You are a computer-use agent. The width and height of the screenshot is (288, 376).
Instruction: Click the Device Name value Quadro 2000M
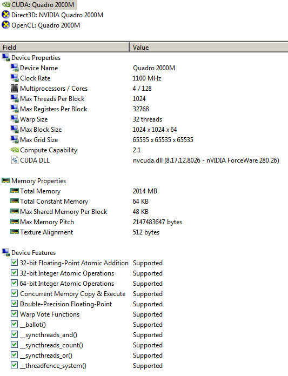(x=154, y=68)
